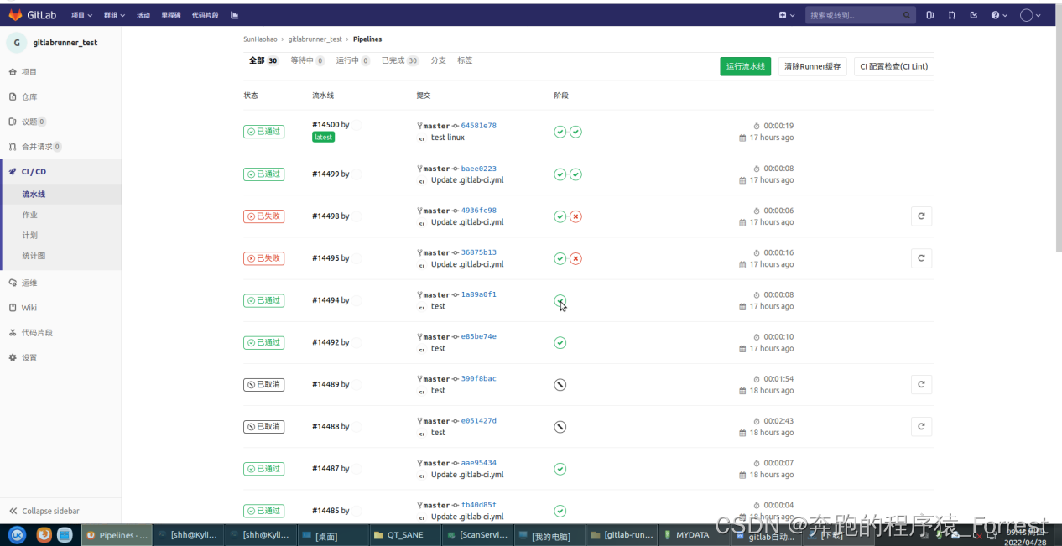Image resolution: width=1062 pixels, height=546 pixels.
Task: Click 已失败 status badge for pipeline #14498
Action: [x=263, y=216]
